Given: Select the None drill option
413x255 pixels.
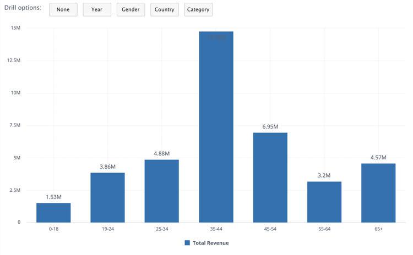Looking at the screenshot, I should (63, 10).
